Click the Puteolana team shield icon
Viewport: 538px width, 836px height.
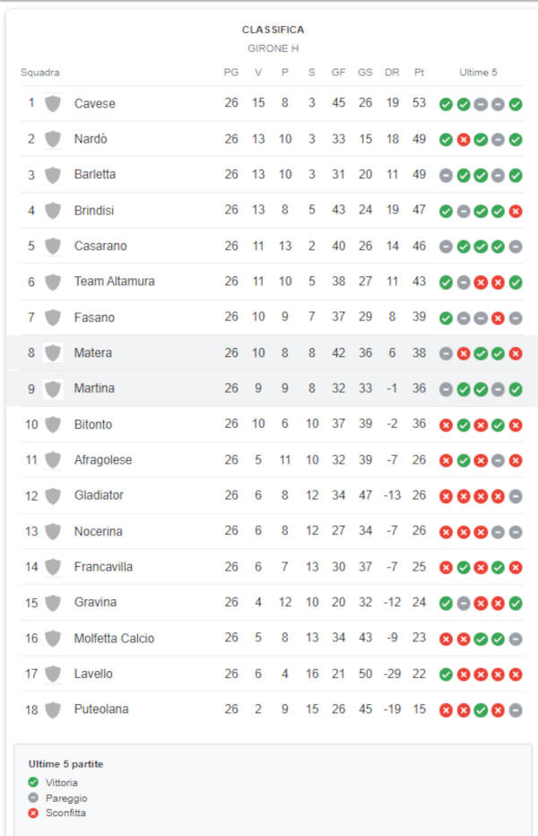click(x=52, y=710)
